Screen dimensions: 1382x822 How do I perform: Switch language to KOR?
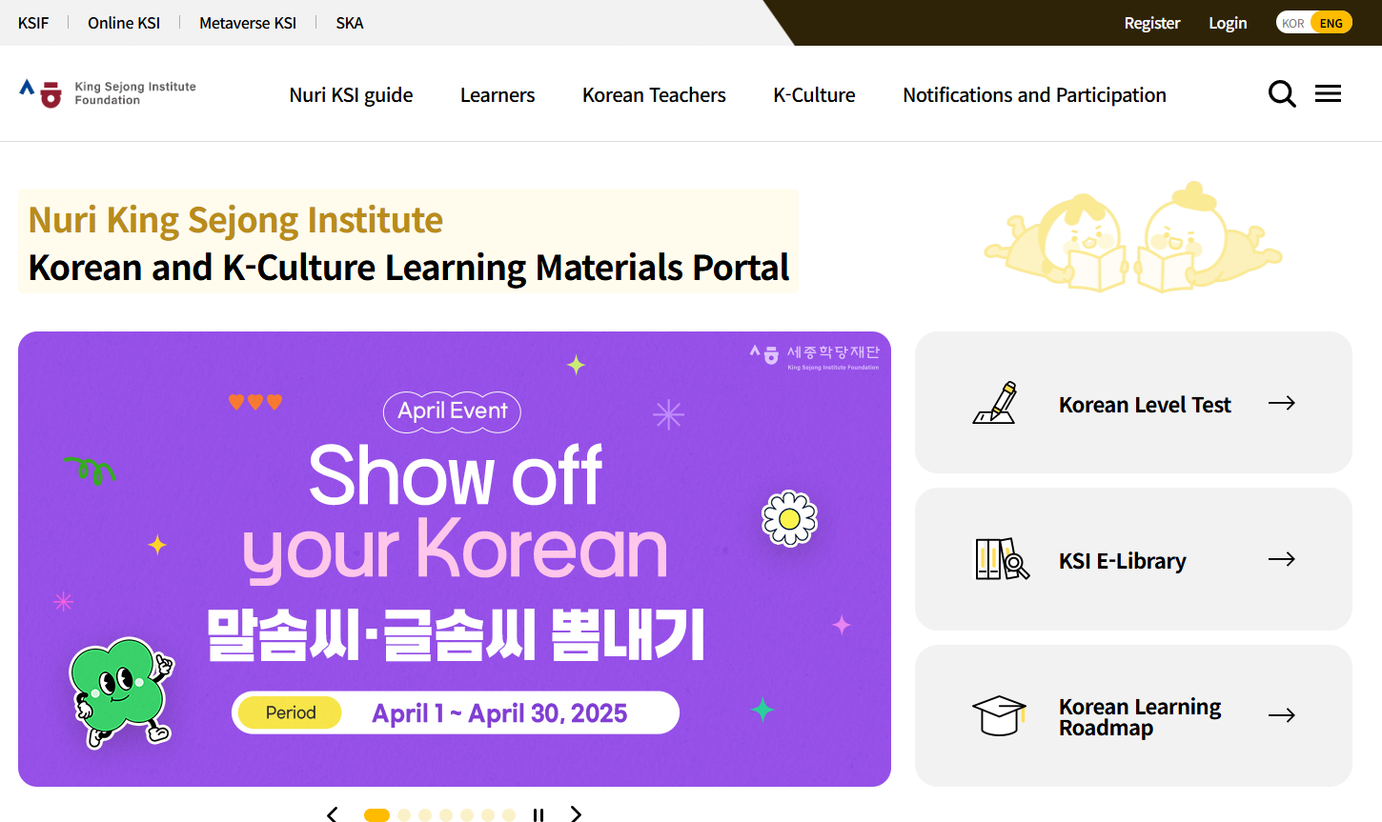click(x=1292, y=23)
